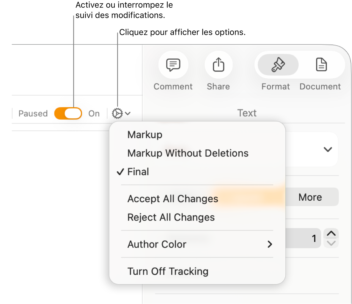This screenshot has height=304, width=352.
Task: Select Reject All Changes
Action: point(171,217)
